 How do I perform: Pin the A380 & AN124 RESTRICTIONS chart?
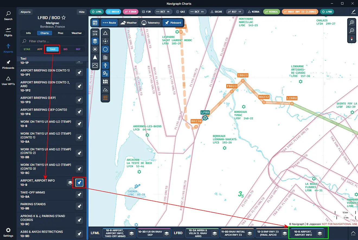[x=79, y=234]
